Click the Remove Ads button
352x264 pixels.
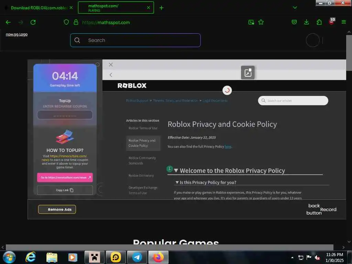(x=57, y=209)
